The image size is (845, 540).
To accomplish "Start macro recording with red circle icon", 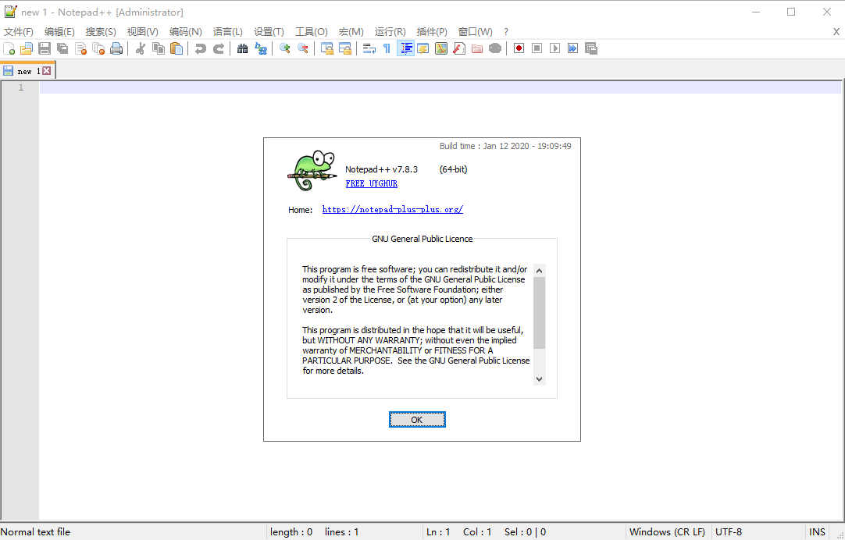I will pyautogui.click(x=519, y=48).
